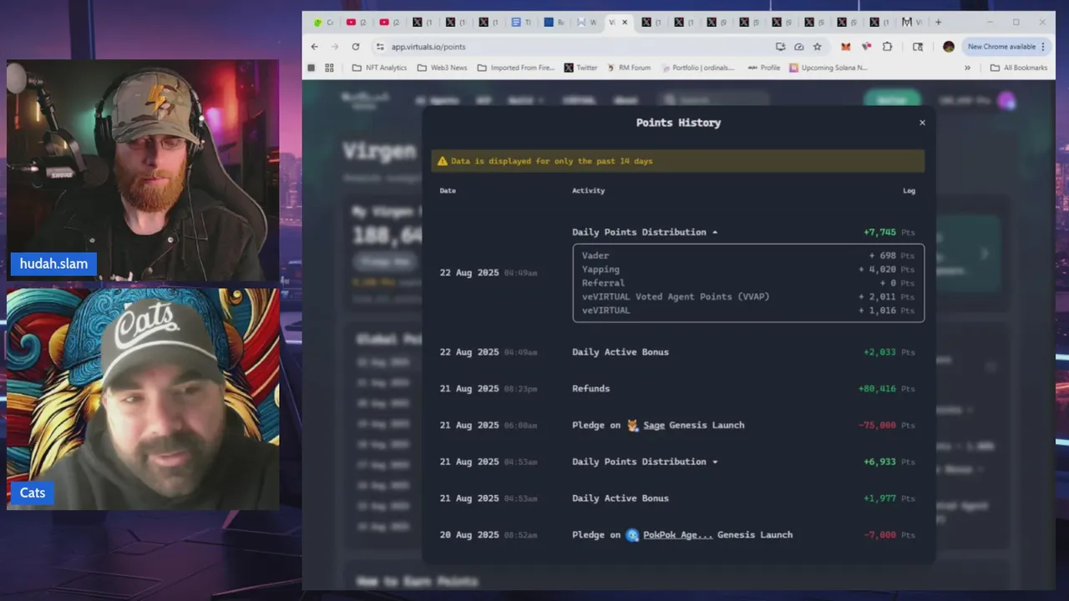This screenshot has height=601, width=1069.
Task: Click the Chrome profile avatar
Action: (949, 47)
